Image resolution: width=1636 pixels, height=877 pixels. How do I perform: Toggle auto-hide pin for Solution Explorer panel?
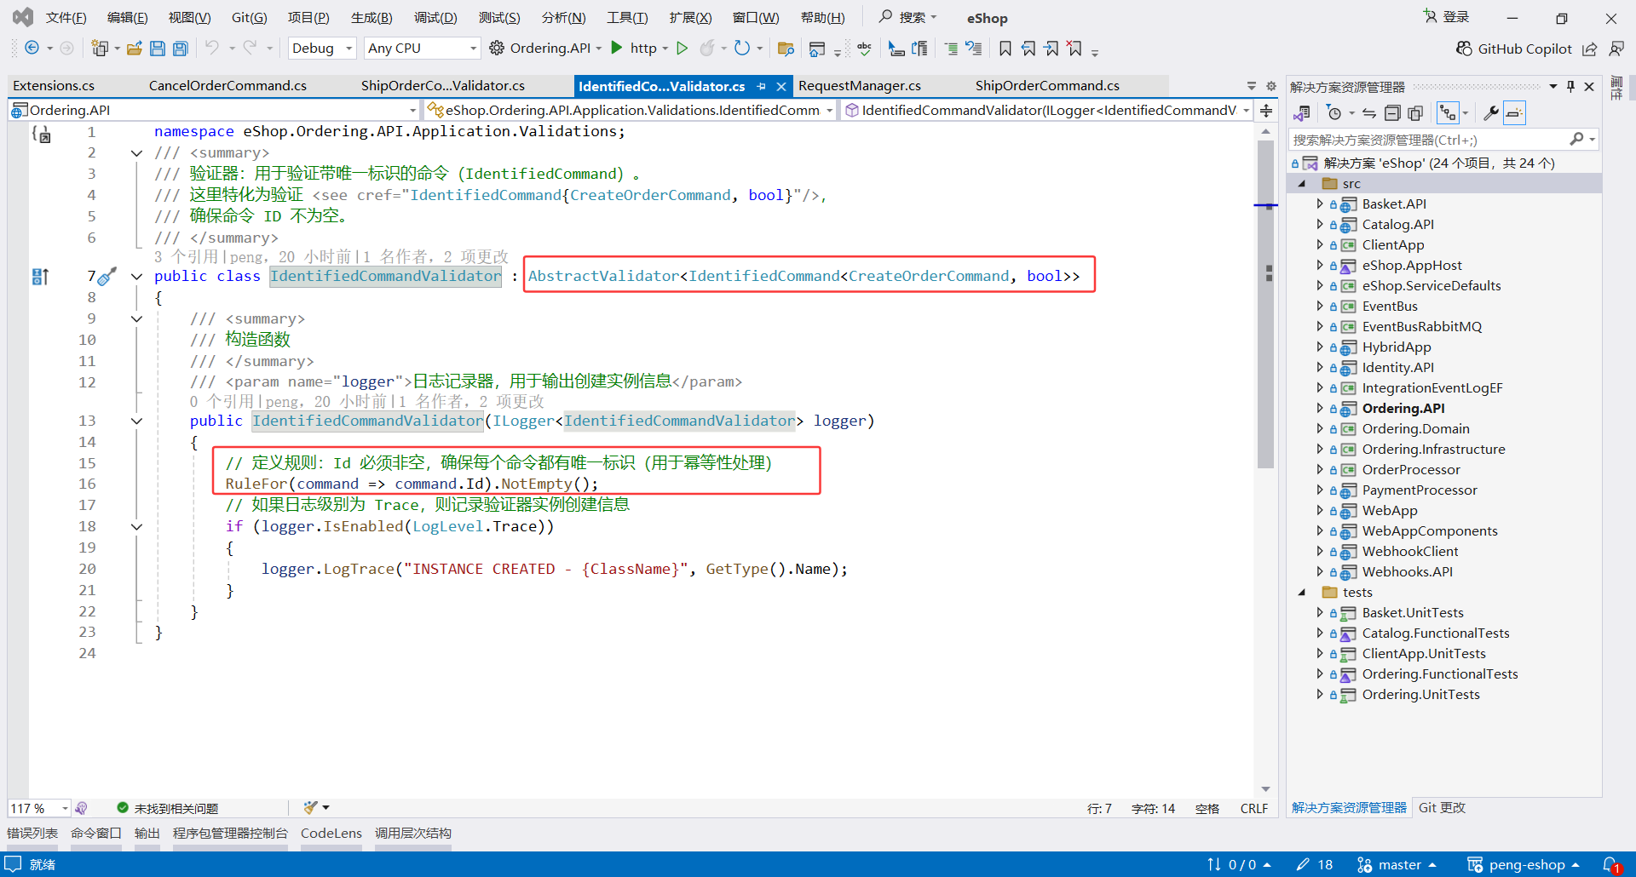pyautogui.click(x=1571, y=86)
